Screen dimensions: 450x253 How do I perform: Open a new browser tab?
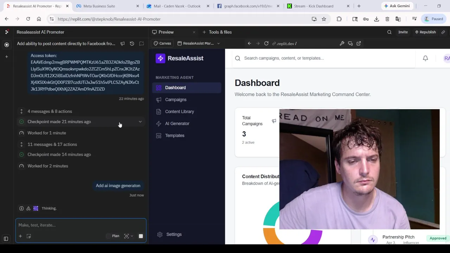[x=359, y=6]
